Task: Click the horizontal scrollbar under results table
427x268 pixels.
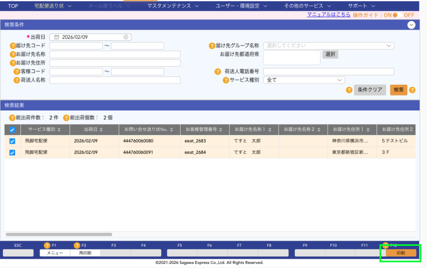Action: [59, 235]
